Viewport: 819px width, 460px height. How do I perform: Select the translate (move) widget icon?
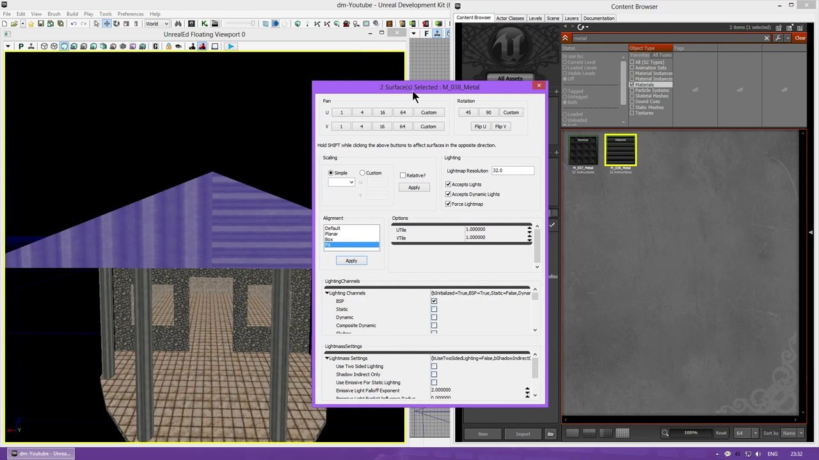point(107,24)
